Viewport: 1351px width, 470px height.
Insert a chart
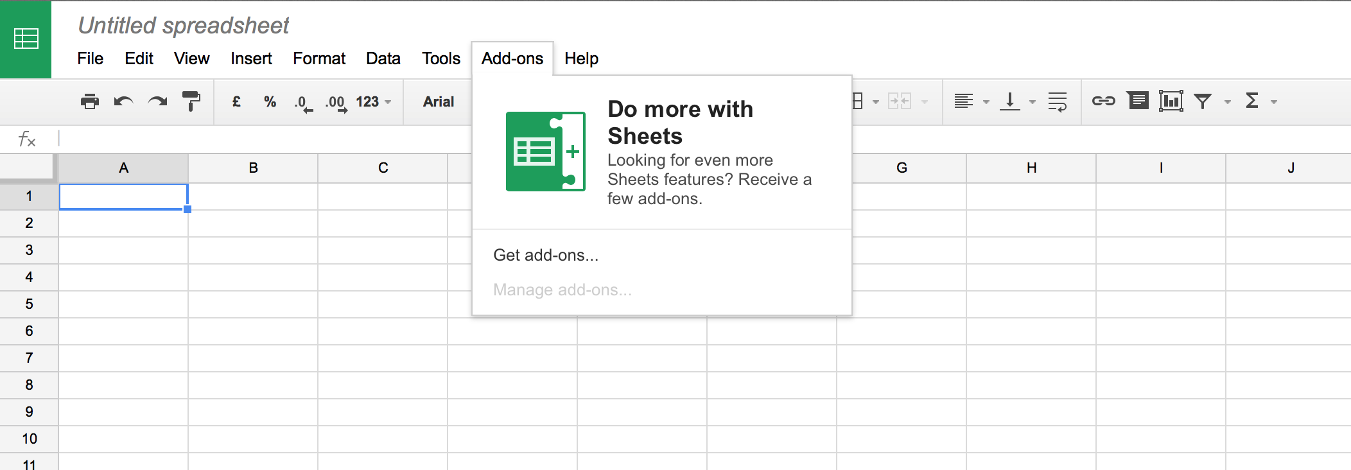pyautogui.click(x=1171, y=101)
